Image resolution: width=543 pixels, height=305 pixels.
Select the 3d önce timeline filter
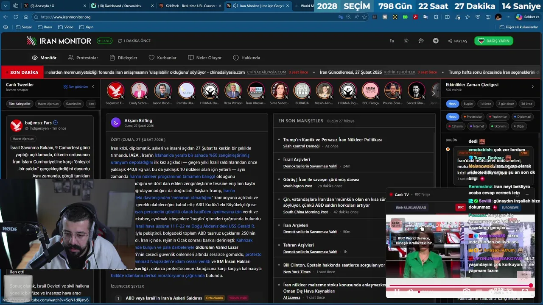tap(526, 104)
